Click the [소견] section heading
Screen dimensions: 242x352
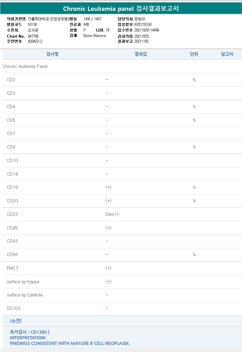click(x=16, y=321)
